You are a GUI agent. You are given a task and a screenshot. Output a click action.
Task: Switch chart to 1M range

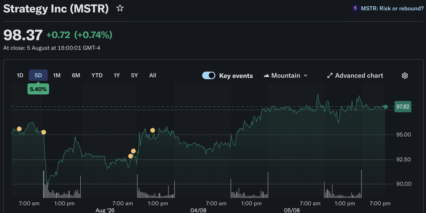pos(57,75)
